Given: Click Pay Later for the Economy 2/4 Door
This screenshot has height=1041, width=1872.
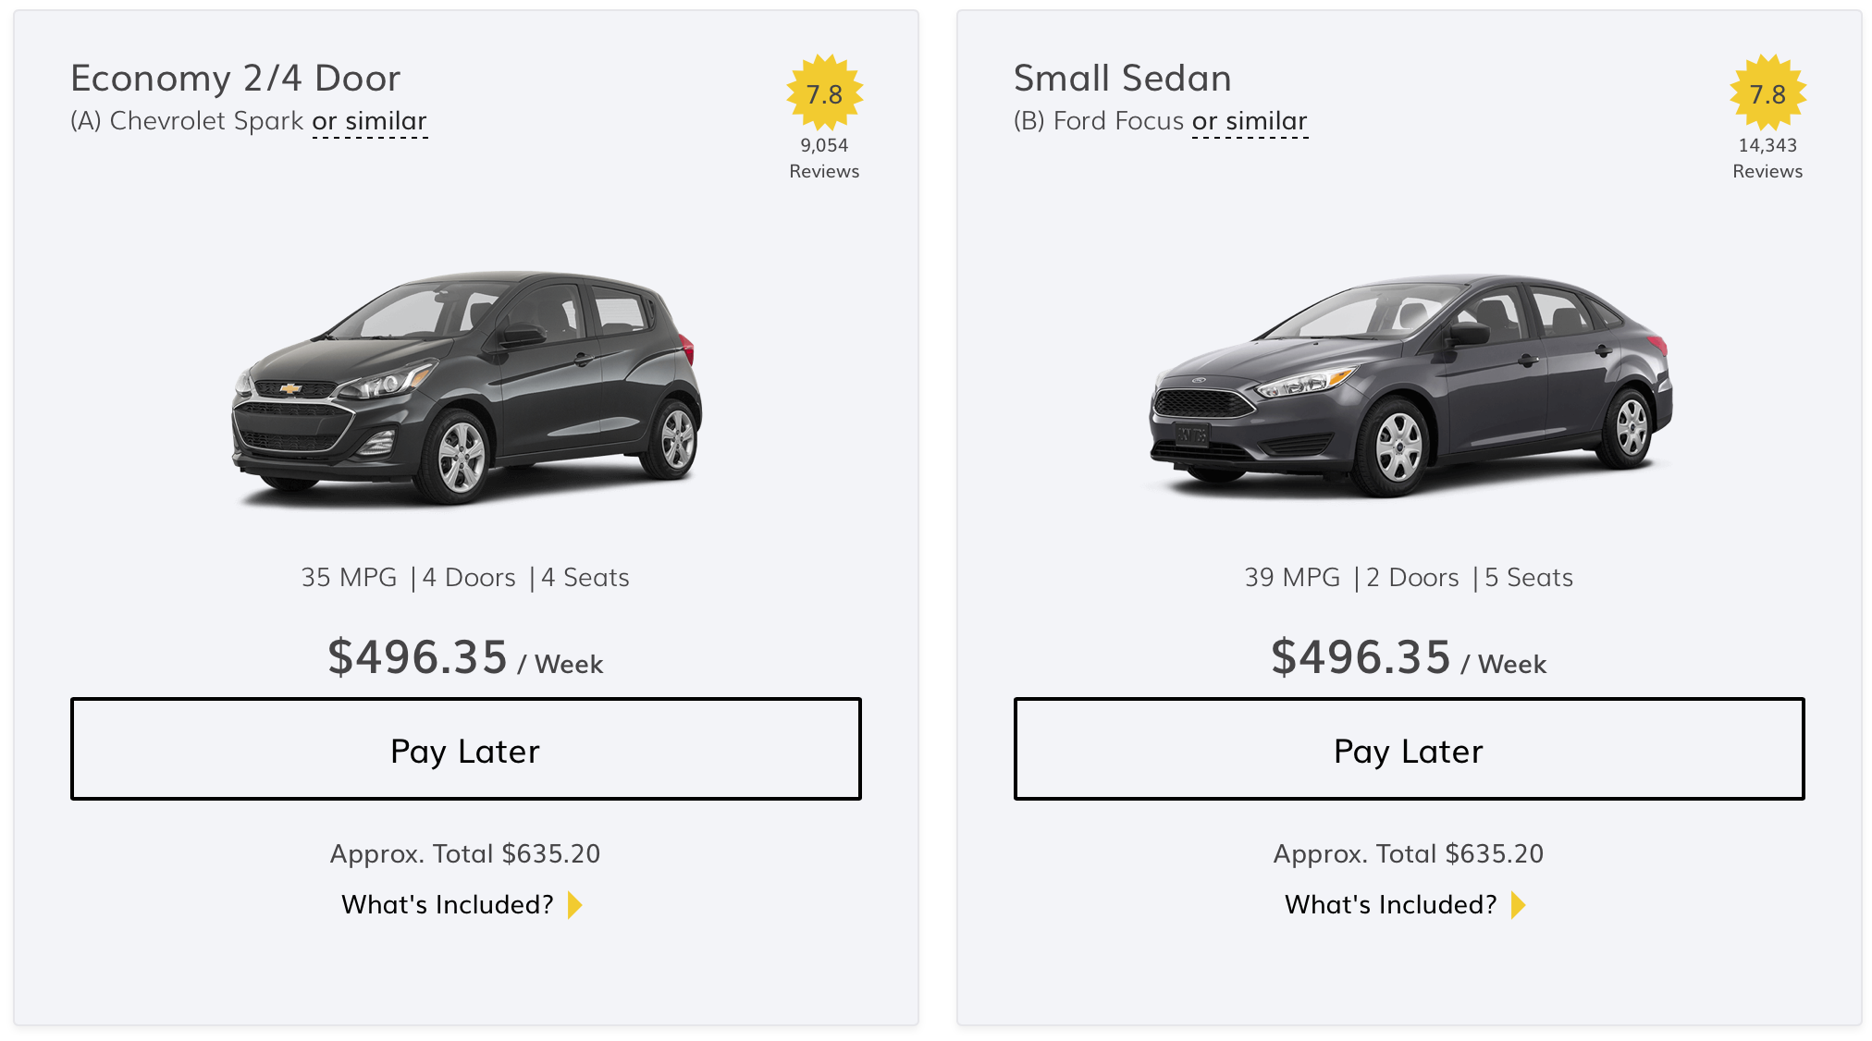Looking at the screenshot, I should (465, 749).
